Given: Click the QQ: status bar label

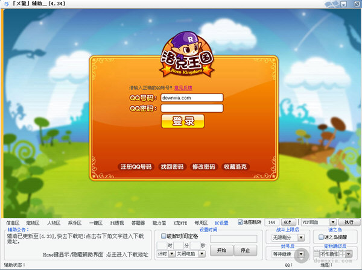Looking at the screenshot, I should click(288, 265).
